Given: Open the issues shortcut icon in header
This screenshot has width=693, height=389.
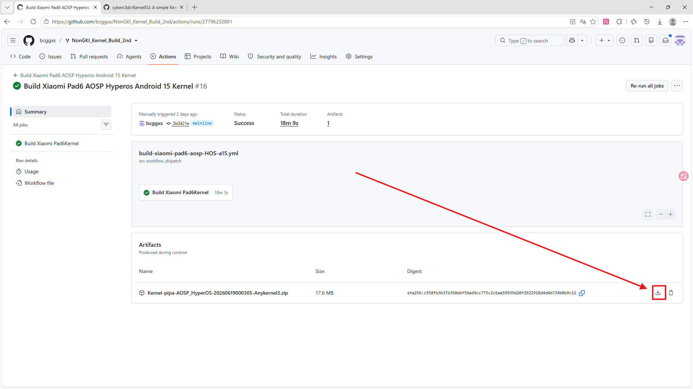Looking at the screenshot, I should 622,41.
